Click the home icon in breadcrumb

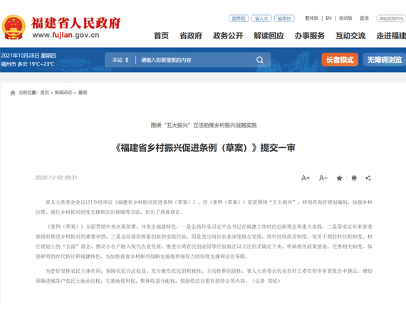click(x=13, y=93)
